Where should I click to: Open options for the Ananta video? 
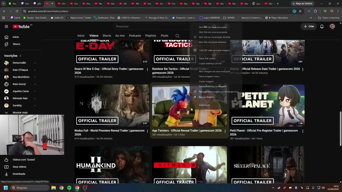tap(303, 70)
